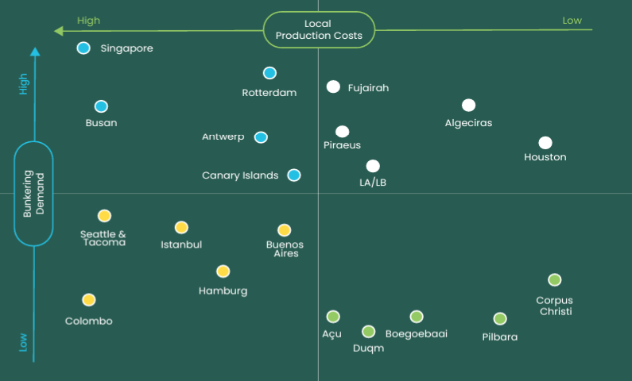
Task: Click the LA/LB port marker dot
Action: (x=373, y=166)
